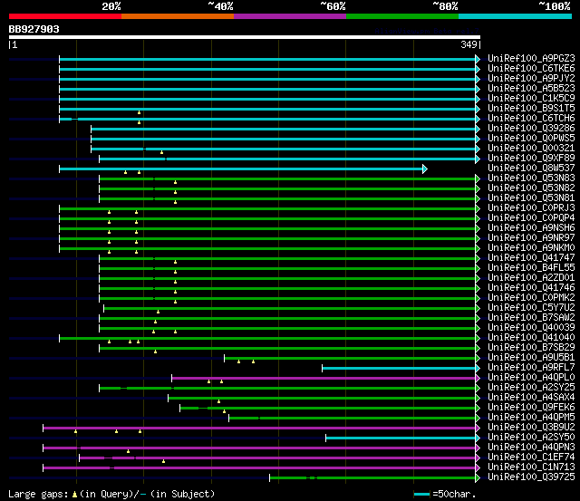
Task: Select the UniRef100_Q8W537 label text
Action: [x=531, y=169]
